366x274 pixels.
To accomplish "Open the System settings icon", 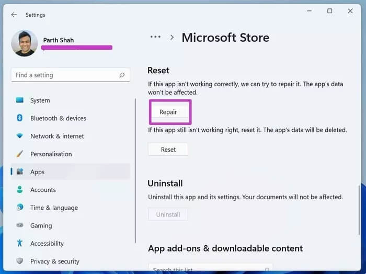I will (x=20, y=100).
